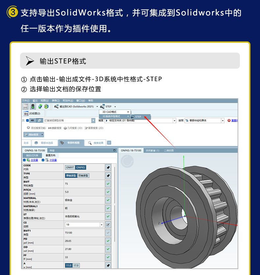
Task: Click the pin icon in TYPE row
Action: pos(108,176)
